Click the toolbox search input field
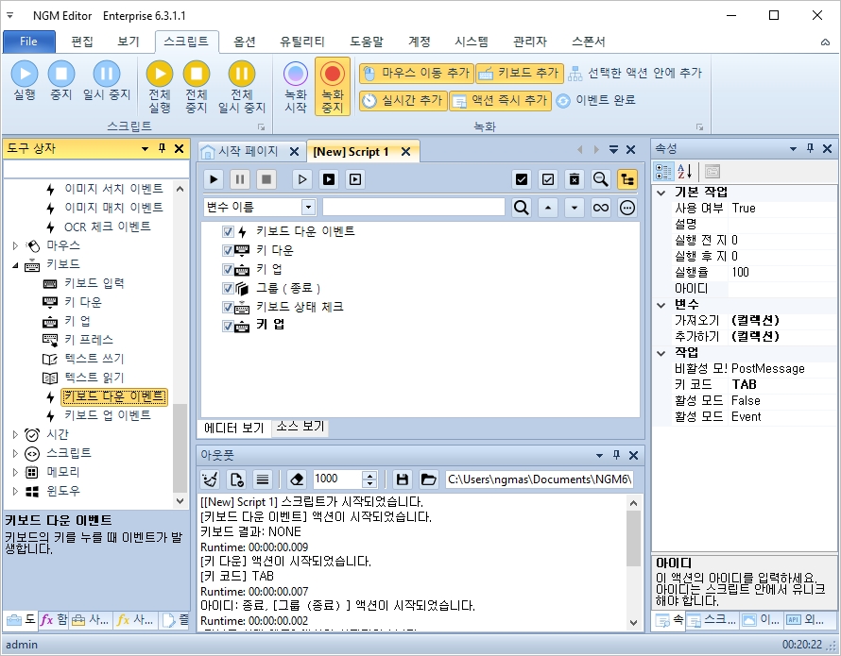841x656 pixels. (96, 169)
